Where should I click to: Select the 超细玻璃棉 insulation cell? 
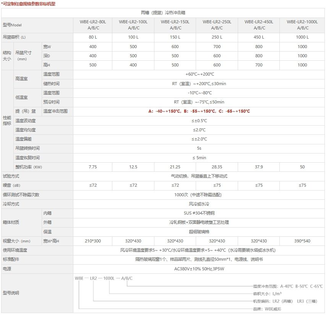tap(199, 232)
